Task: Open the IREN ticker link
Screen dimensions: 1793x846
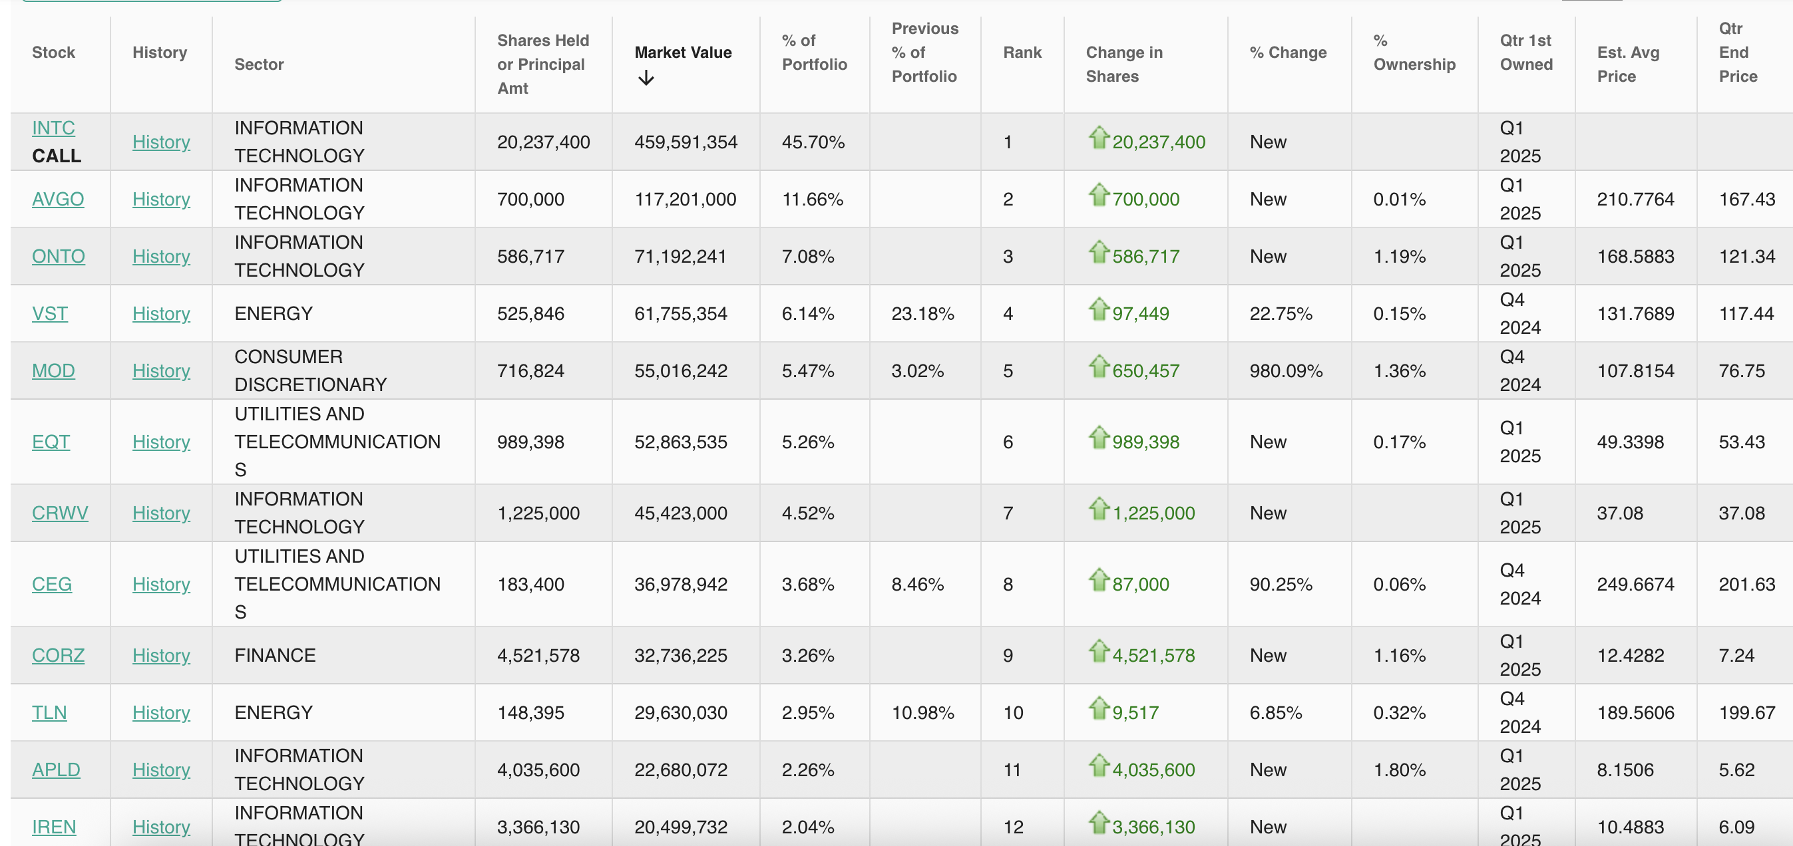Action: (54, 827)
